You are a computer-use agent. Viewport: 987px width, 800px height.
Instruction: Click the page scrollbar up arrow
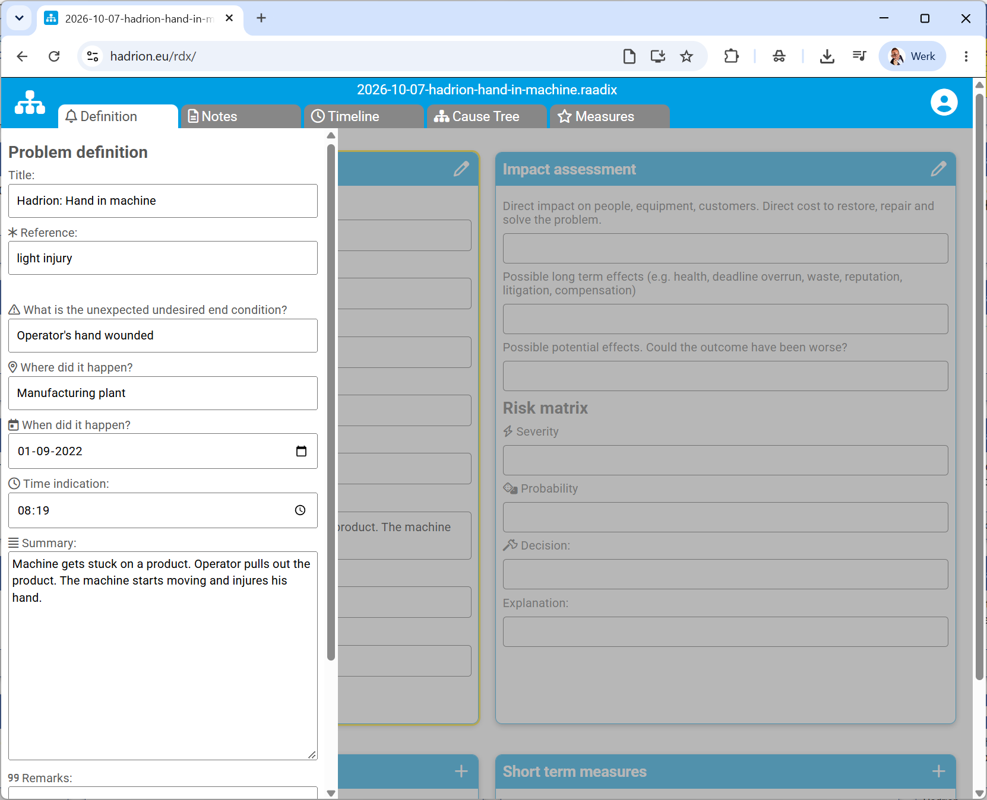980,85
